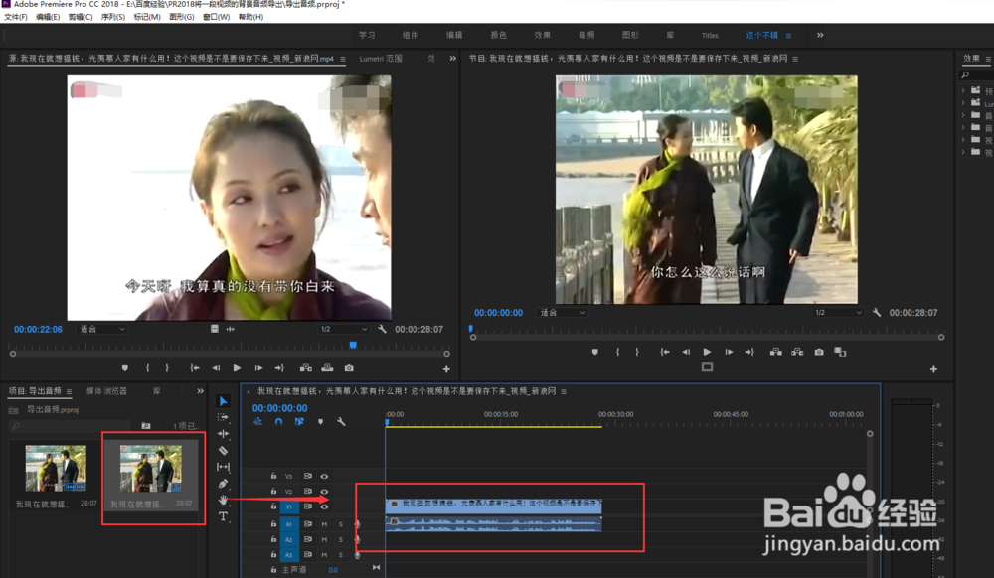The height and width of the screenshot is (578, 994).
Task: Select the Ripple Edit tool
Action: coord(223,434)
